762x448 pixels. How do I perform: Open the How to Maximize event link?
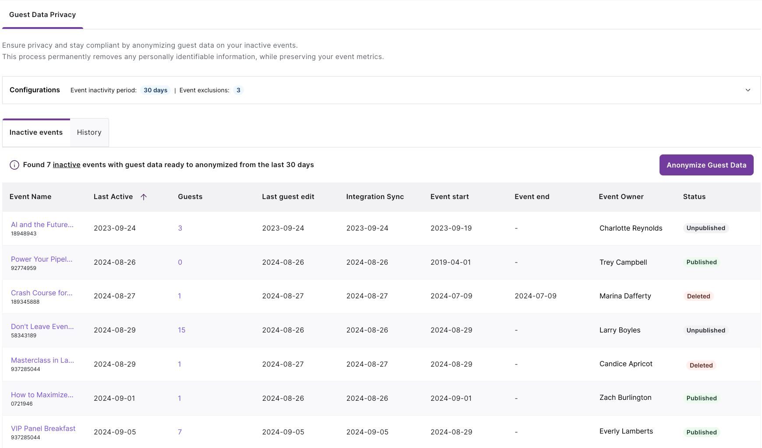tap(42, 395)
